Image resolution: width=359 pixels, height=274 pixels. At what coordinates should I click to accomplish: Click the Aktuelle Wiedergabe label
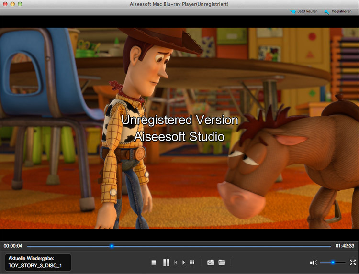pos(32,258)
